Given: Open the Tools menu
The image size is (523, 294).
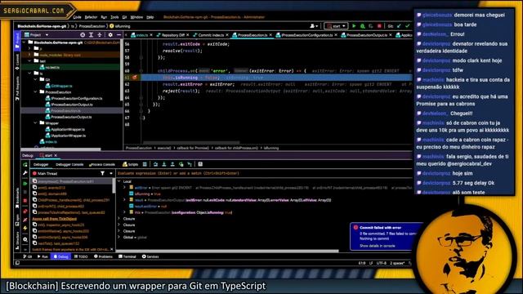Looking at the screenshot, I should pos(114,17).
